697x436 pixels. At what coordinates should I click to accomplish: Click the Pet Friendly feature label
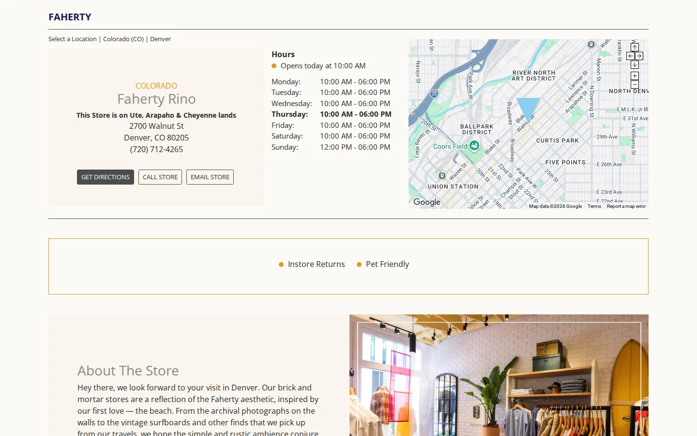tap(387, 264)
